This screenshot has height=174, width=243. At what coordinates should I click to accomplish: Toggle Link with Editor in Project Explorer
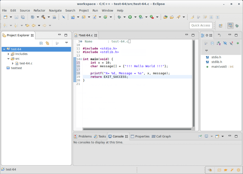[47, 43]
